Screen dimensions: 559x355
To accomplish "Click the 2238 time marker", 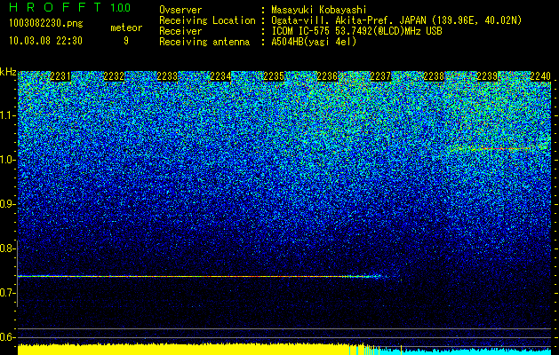I will [x=434, y=75].
